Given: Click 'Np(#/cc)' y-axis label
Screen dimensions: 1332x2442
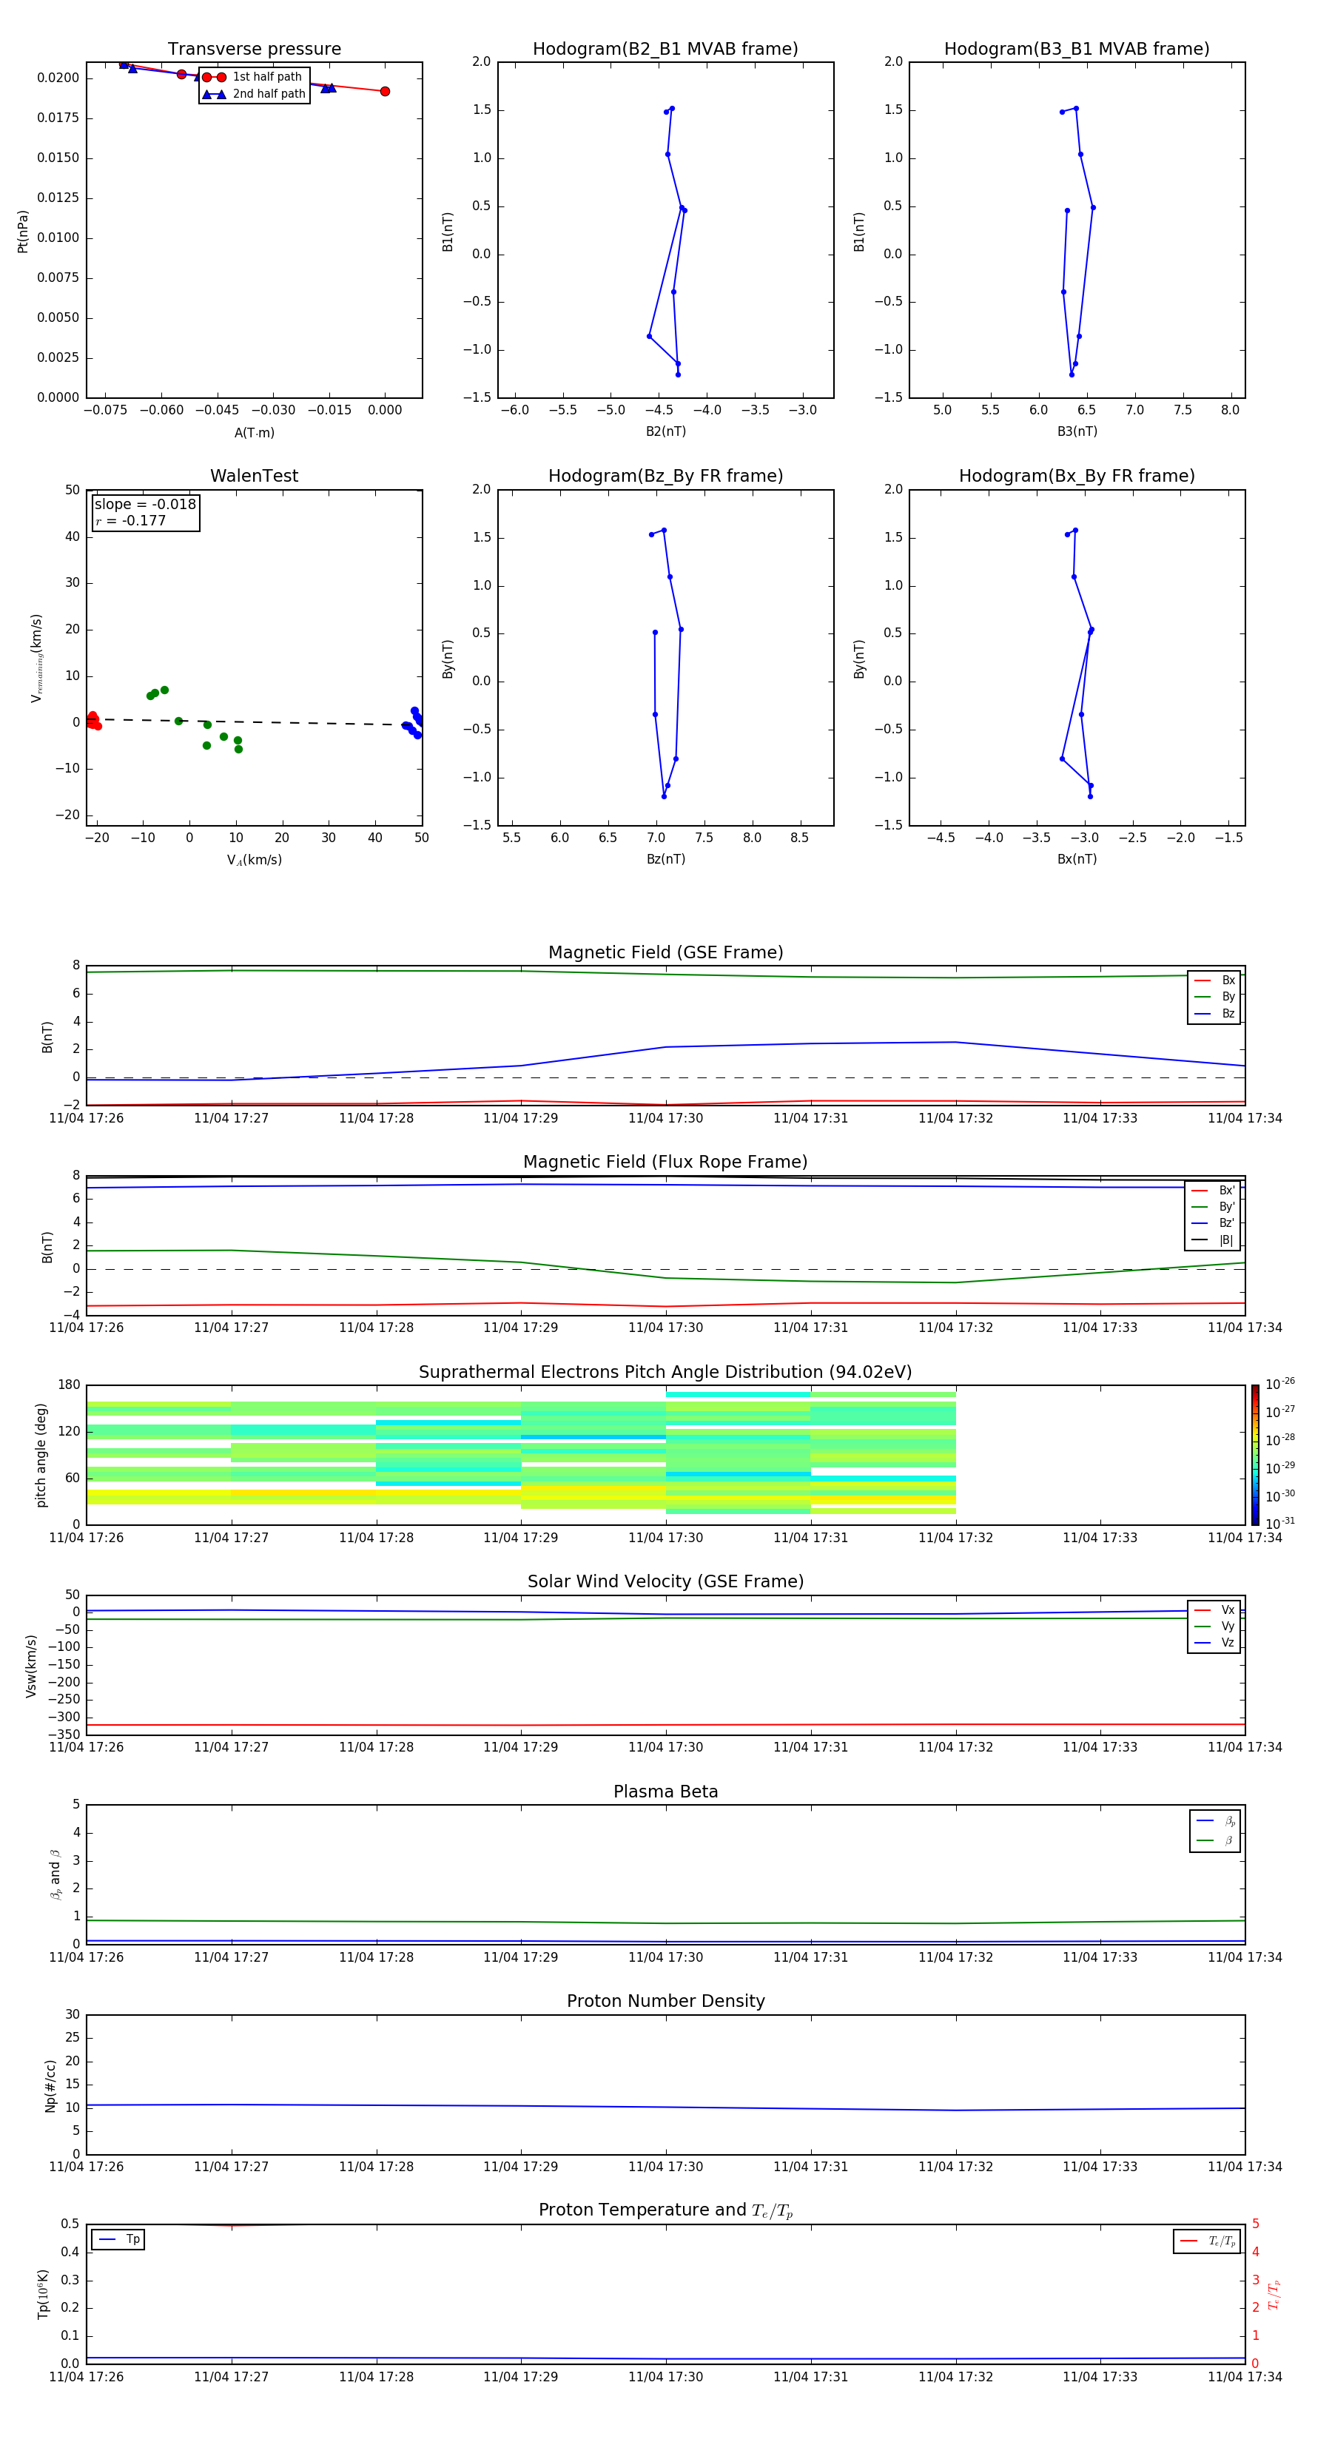Looking at the screenshot, I should [x=50, y=2085].
